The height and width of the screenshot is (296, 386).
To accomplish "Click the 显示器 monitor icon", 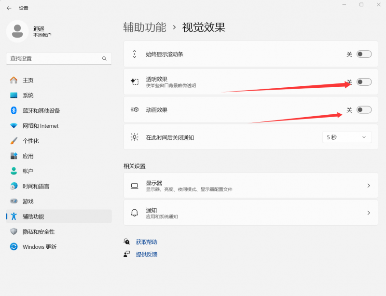I will [136, 186].
